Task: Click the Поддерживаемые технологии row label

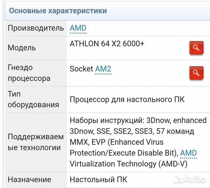Action: (36, 142)
